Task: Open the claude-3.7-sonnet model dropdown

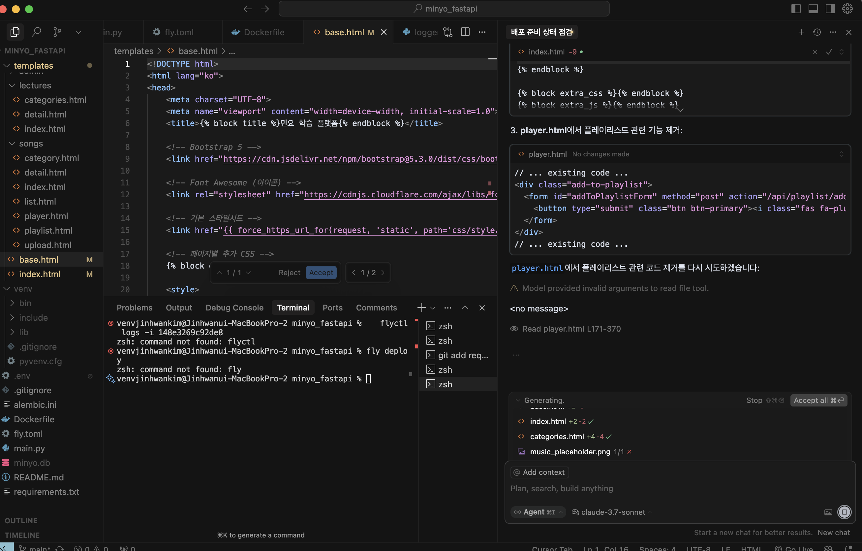Action: (x=613, y=512)
